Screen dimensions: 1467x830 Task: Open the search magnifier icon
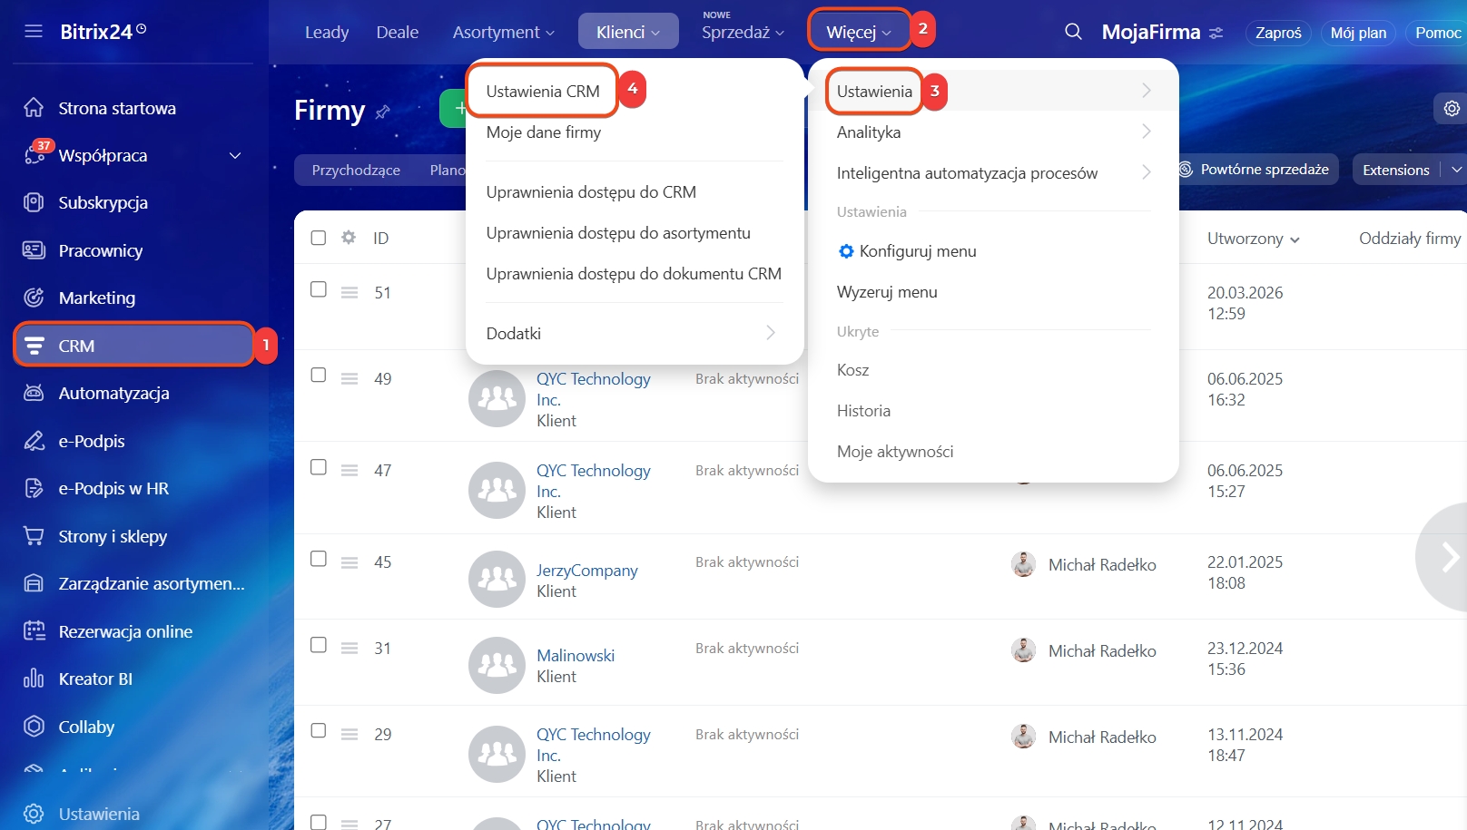point(1073,32)
